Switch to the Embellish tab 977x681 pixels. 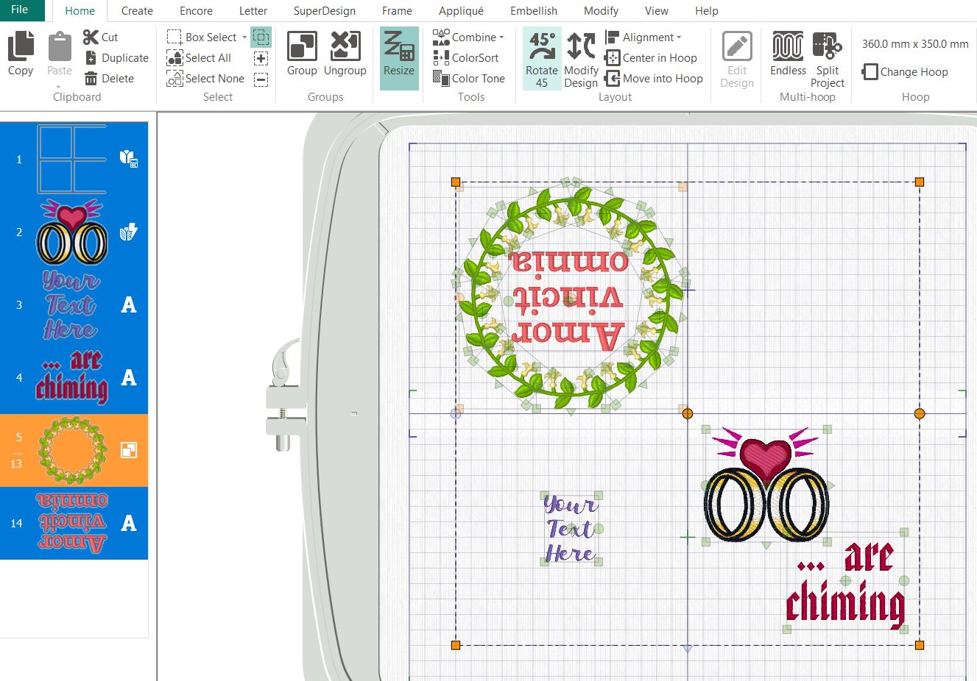tap(534, 10)
